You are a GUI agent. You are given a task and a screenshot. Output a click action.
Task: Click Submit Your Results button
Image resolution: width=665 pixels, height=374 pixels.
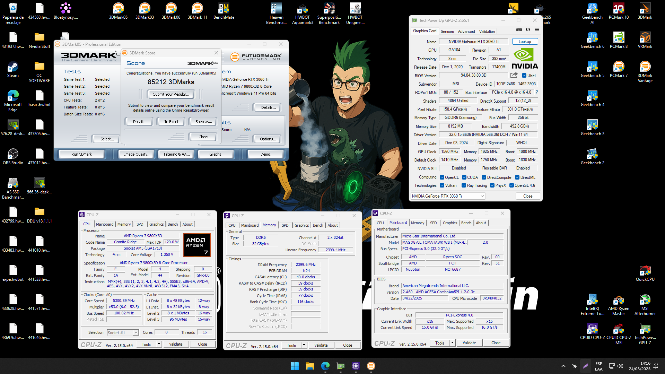(171, 94)
